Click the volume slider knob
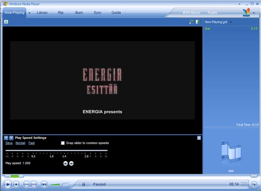 (61, 184)
